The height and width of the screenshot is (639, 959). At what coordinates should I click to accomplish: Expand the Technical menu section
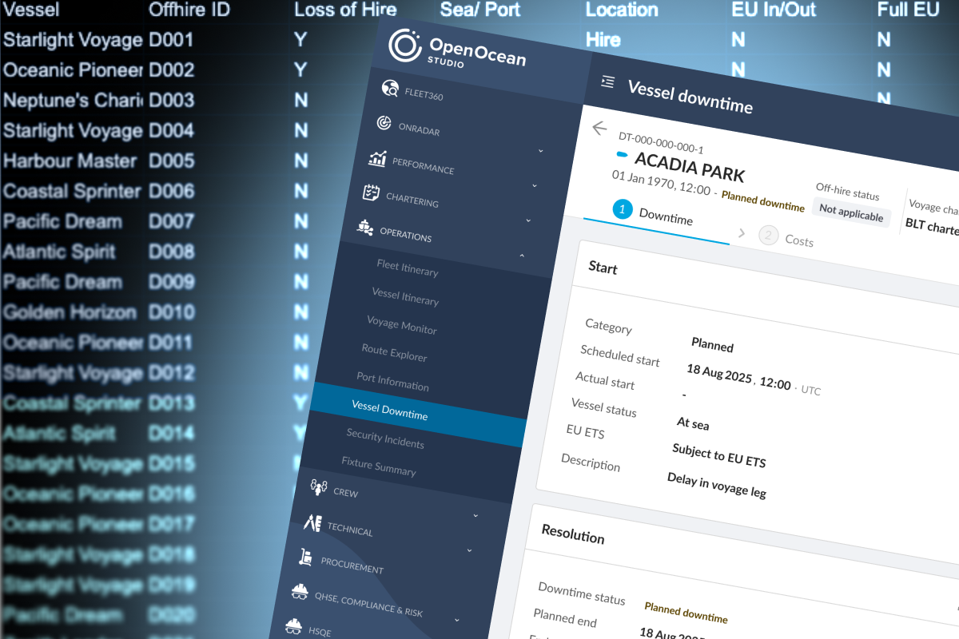[476, 515]
